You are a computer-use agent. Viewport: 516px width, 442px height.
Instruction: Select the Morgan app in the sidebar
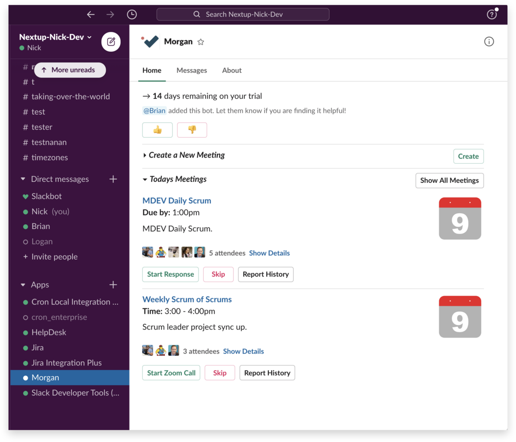tap(70, 378)
